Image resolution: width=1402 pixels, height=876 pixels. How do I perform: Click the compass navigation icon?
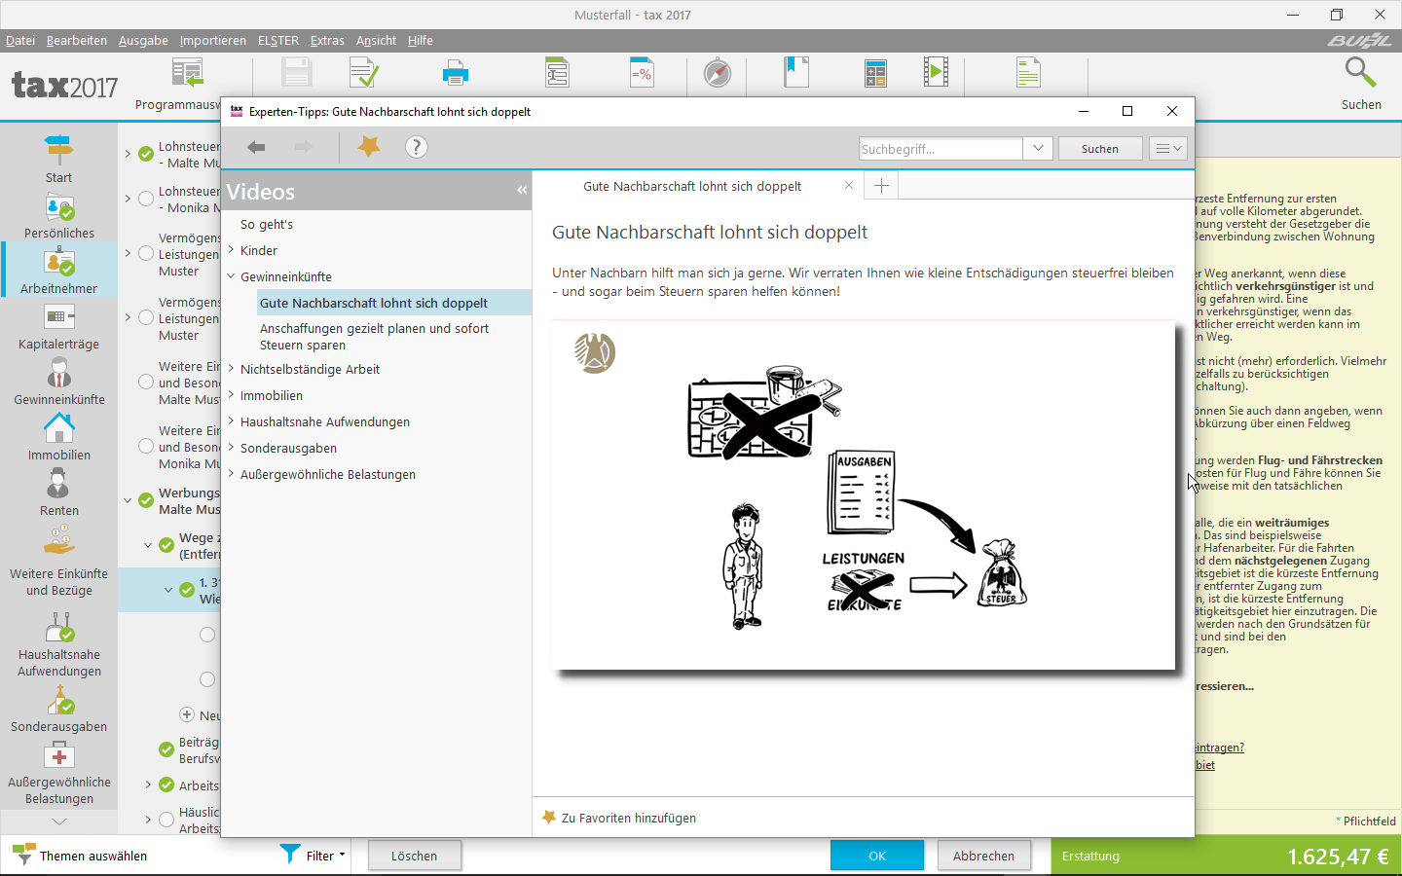click(x=718, y=73)
